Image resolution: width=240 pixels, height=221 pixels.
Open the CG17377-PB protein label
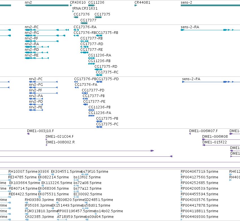(x=94, y=96)
